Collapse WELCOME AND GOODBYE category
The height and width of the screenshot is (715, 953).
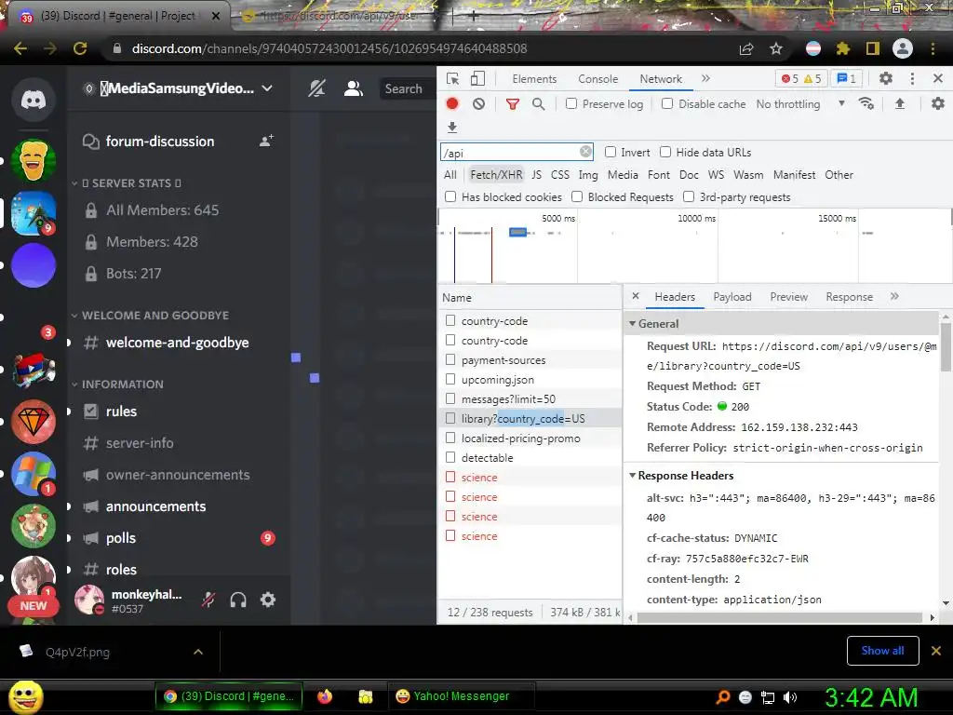click(150, 315)
